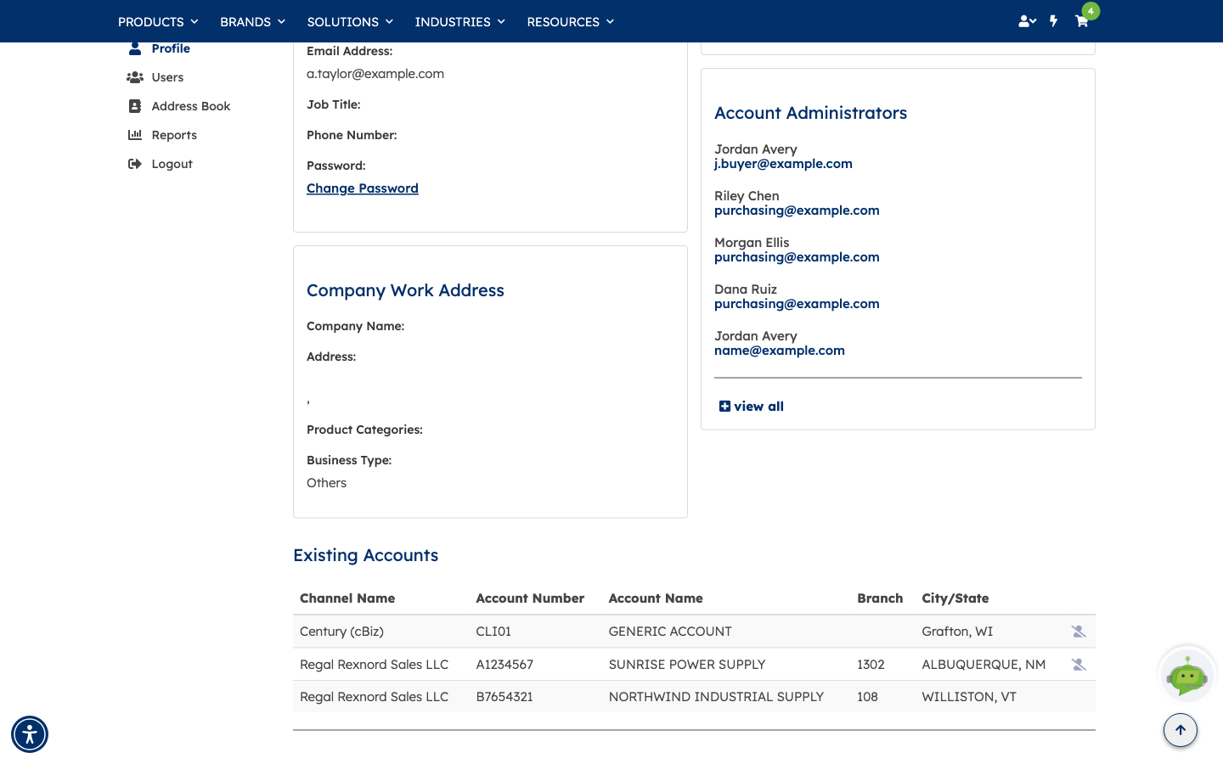
Task: Click Dana Ruiz's purchasing@example.com email link
Action: pos(797,304)
